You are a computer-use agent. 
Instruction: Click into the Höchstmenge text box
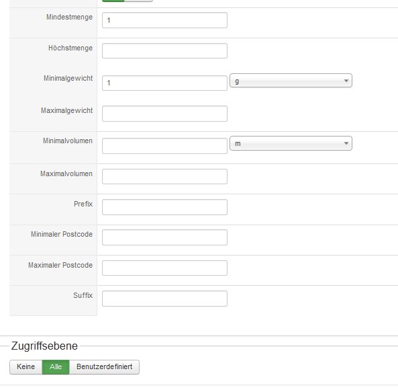click(164, 51)
